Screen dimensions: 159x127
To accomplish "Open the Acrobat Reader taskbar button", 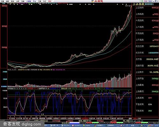I will [77, 125].
